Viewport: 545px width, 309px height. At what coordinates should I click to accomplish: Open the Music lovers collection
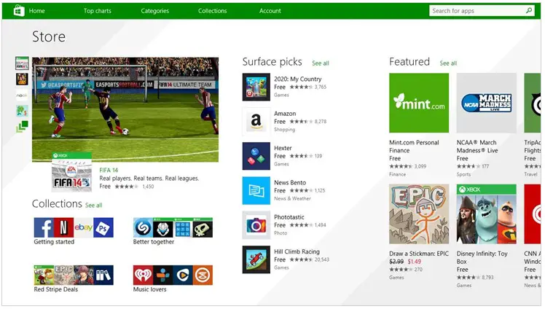coord(173,279)
